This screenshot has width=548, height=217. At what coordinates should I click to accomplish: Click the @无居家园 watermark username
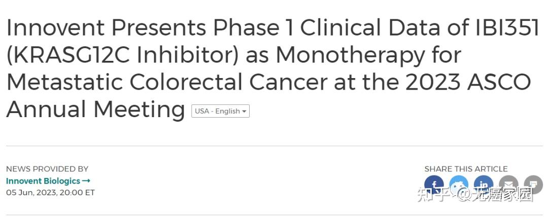point(494,195)
